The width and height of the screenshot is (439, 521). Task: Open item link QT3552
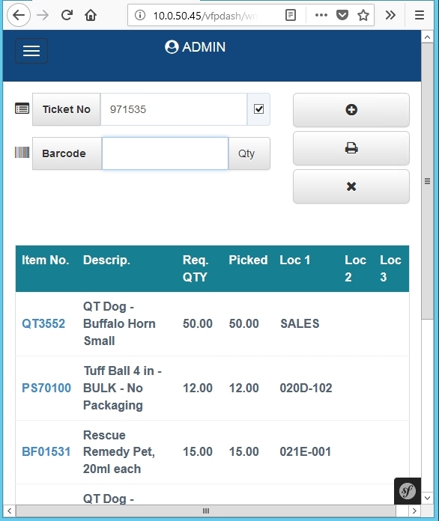click(x=43, y=323)
